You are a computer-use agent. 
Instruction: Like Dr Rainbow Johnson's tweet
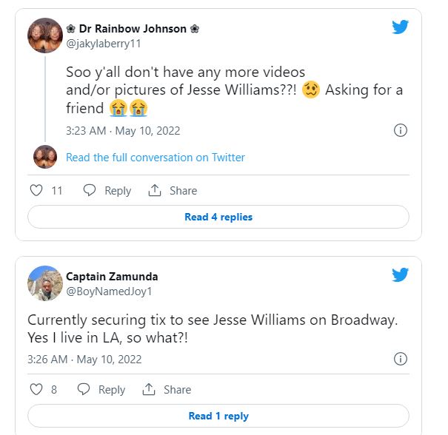pos(36,190)
